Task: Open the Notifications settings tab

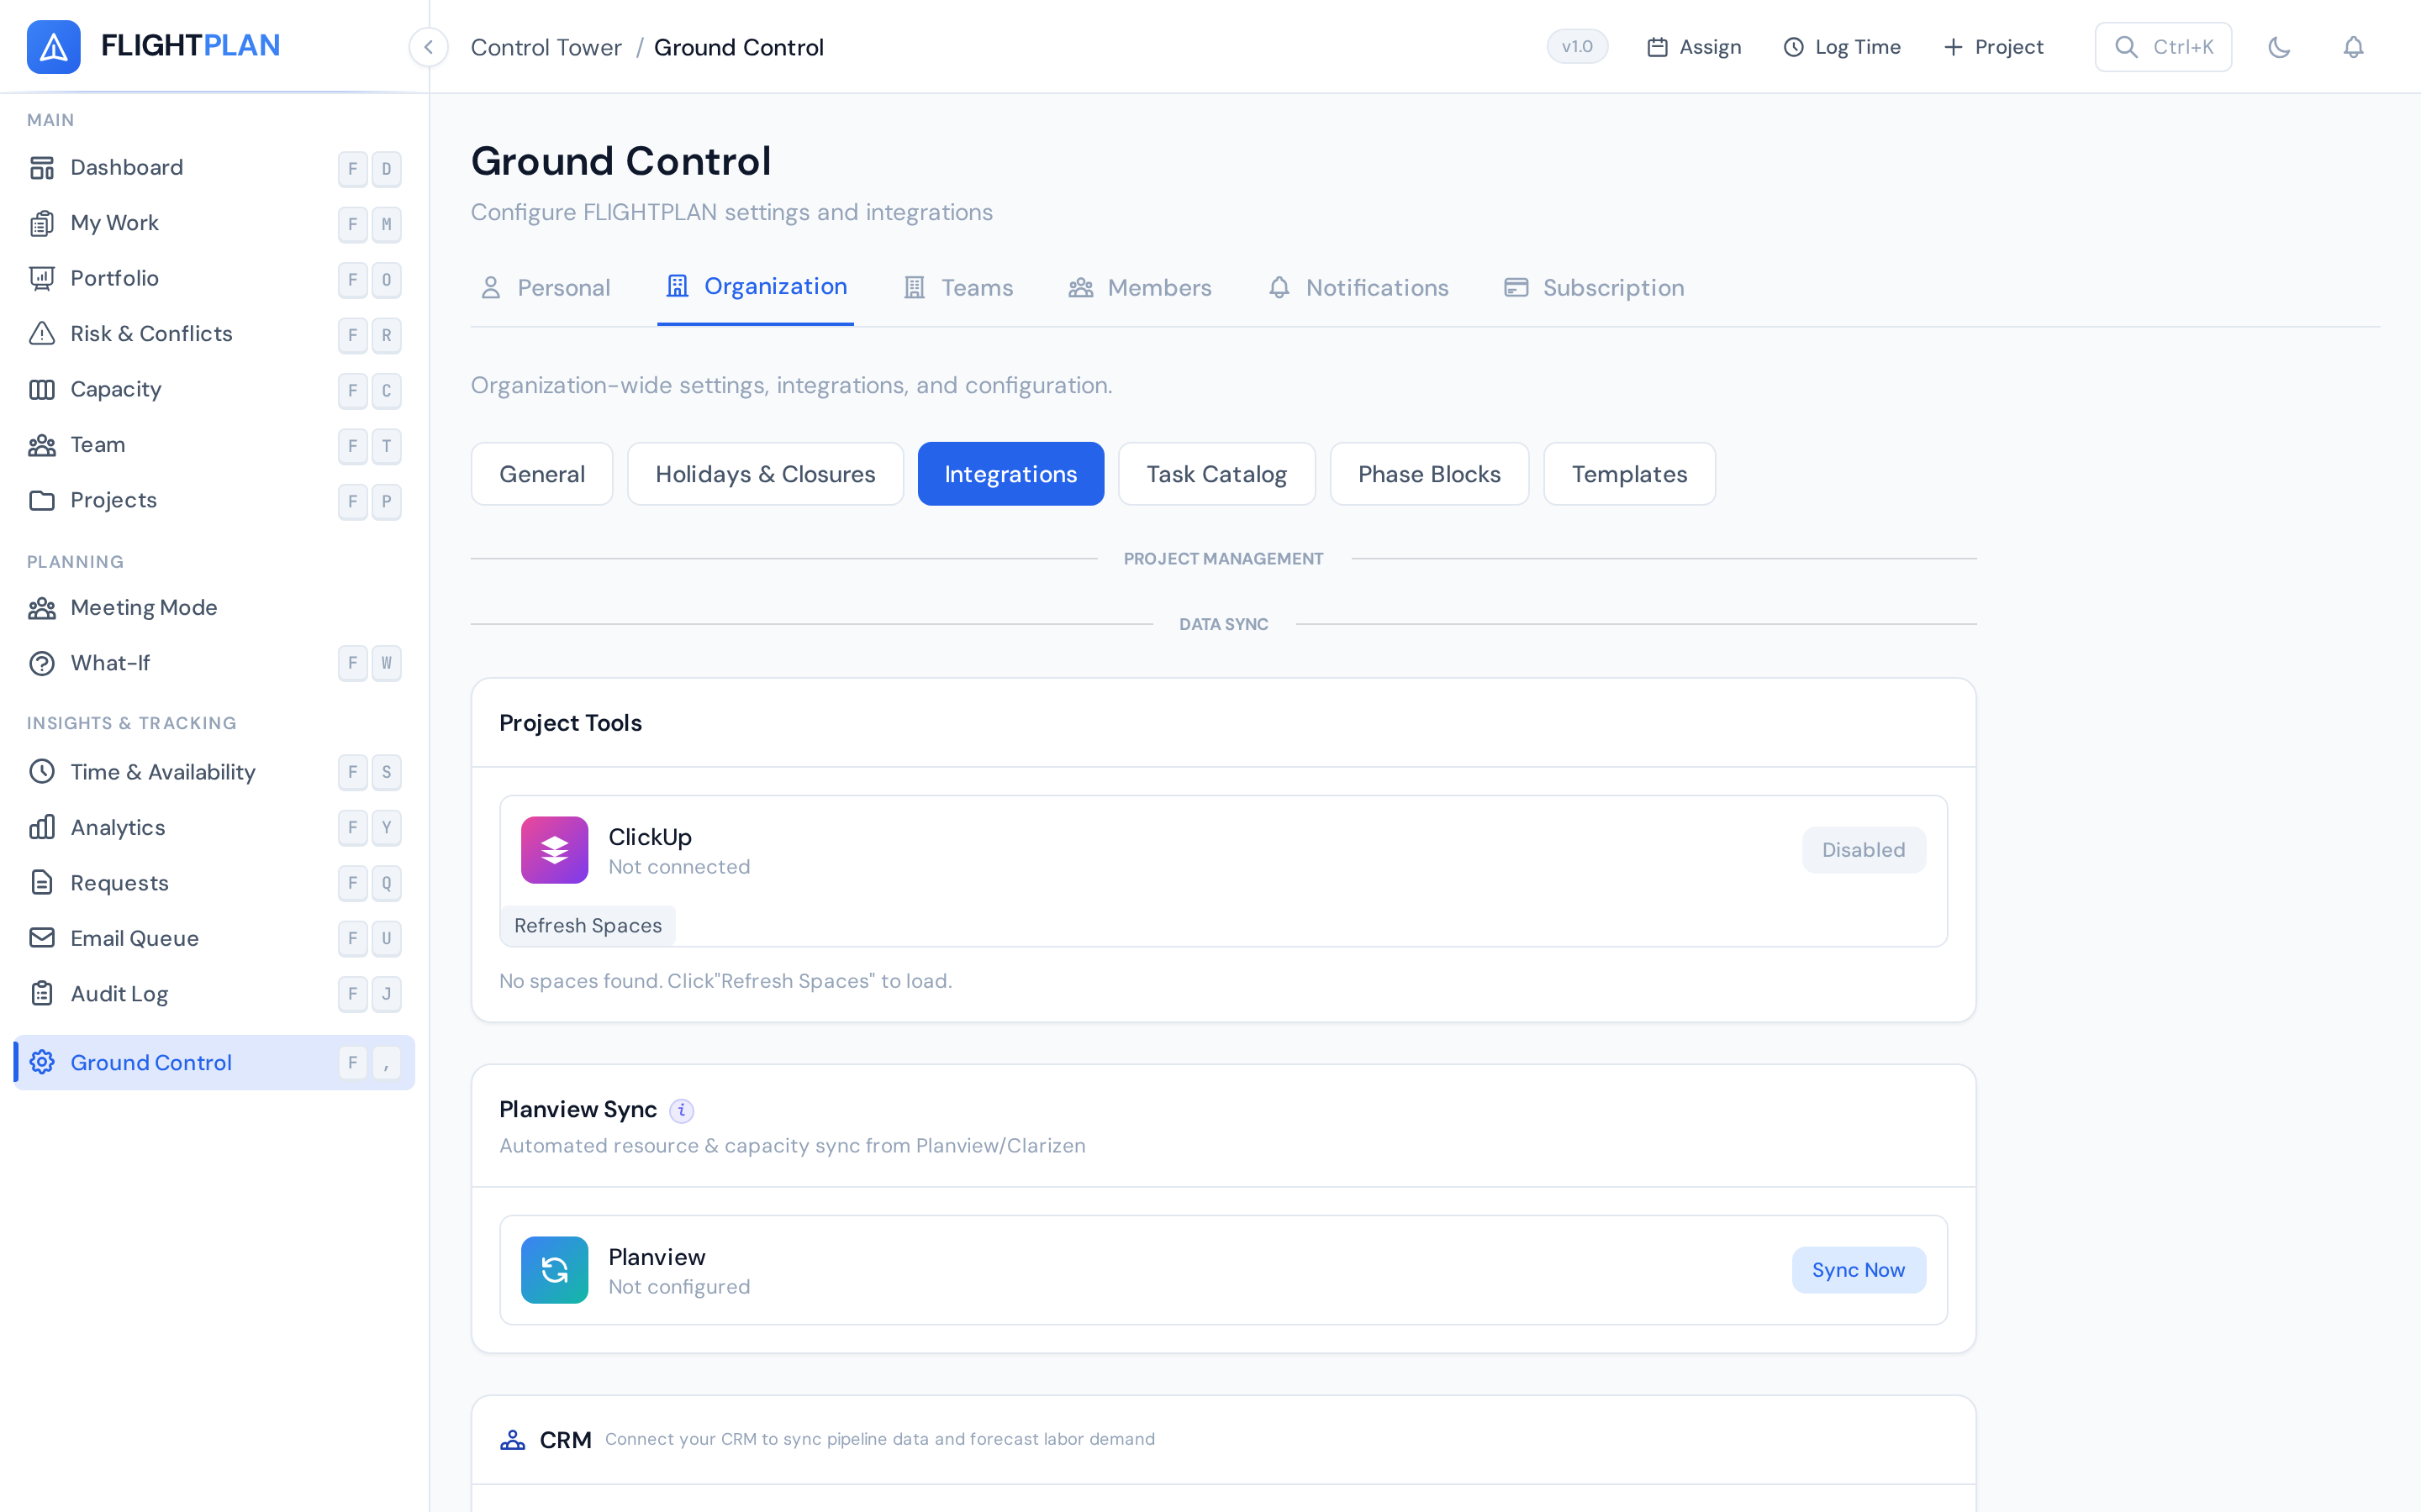Action: click(x=1358, y=287)
